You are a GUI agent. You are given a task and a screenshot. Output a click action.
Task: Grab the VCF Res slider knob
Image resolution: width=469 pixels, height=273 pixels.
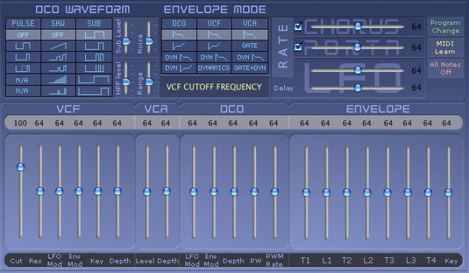pos(40,191)
